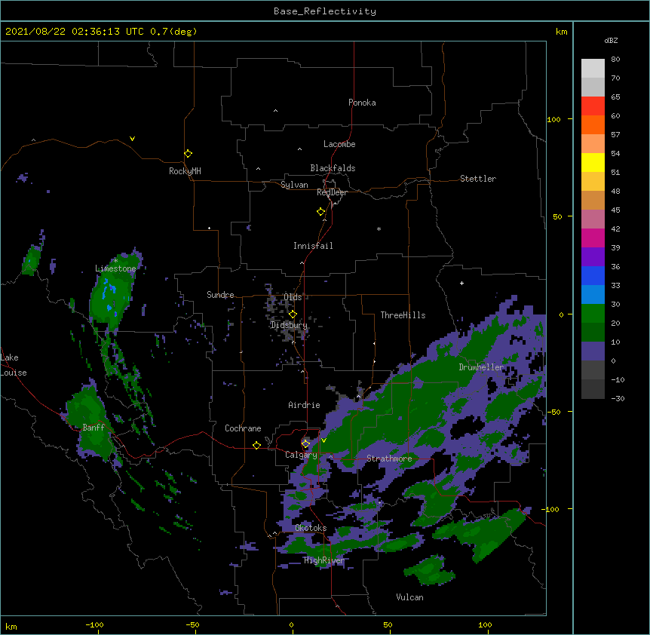The width and height of the screenshot is (650, 635).
Task: Click the purple 10 dBZ legend swatch
Action: point(593,351)
